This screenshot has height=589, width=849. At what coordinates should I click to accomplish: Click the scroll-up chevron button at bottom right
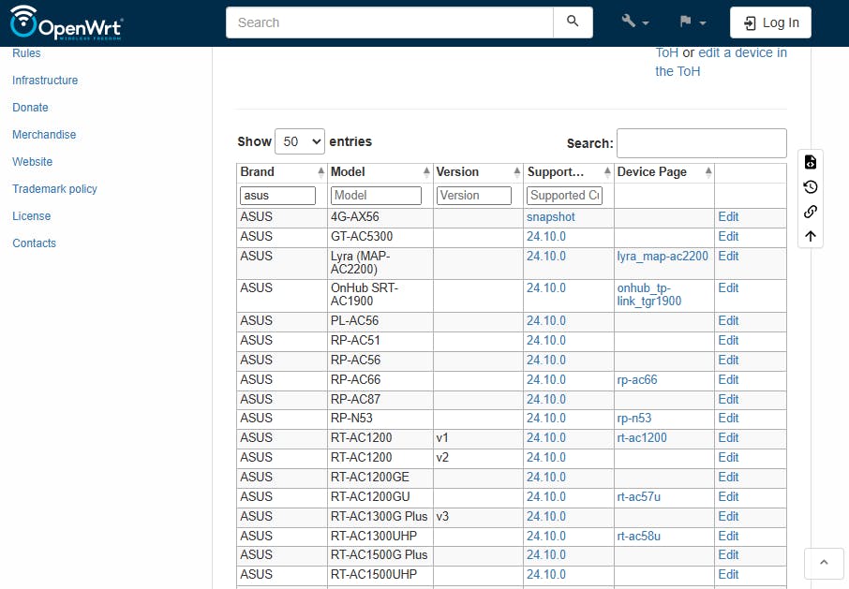[x=824, y=563]
